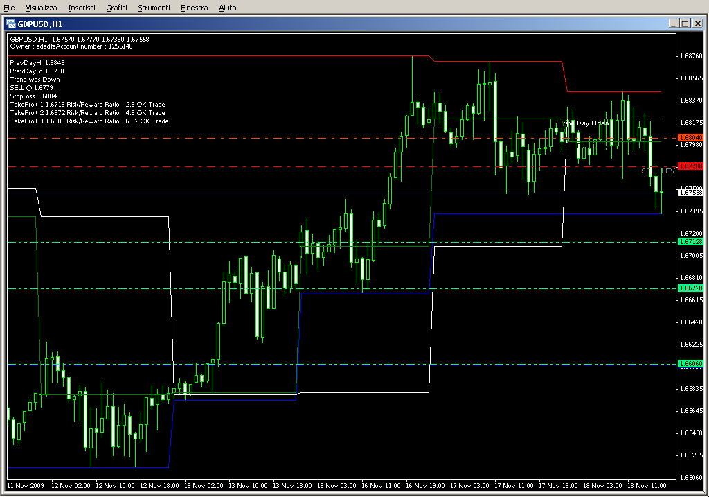
Task: Click the 'SELL LEV' chart label
Action: point(658,171)
